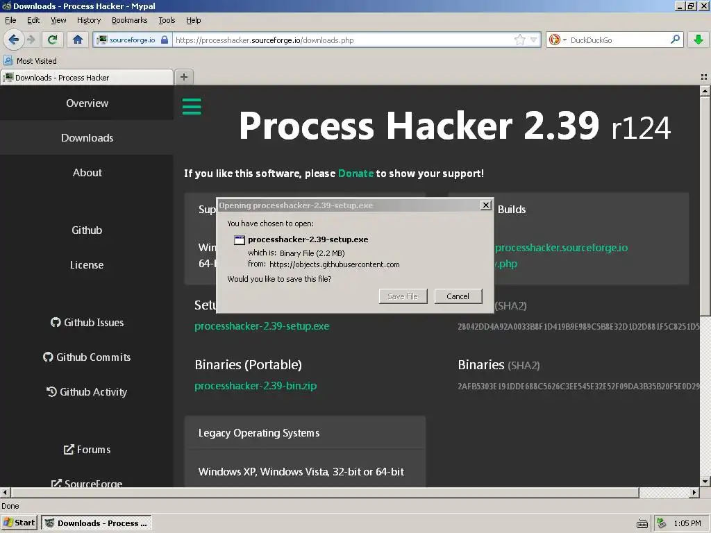Bookmark this page with the star icon
The height and width of the screenshot is (533, 711).
(x=519, y=40)
